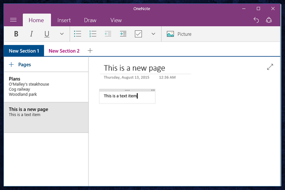285x190 pixels.
Task: Maximize the OneNote window
Action: [258, 8]
